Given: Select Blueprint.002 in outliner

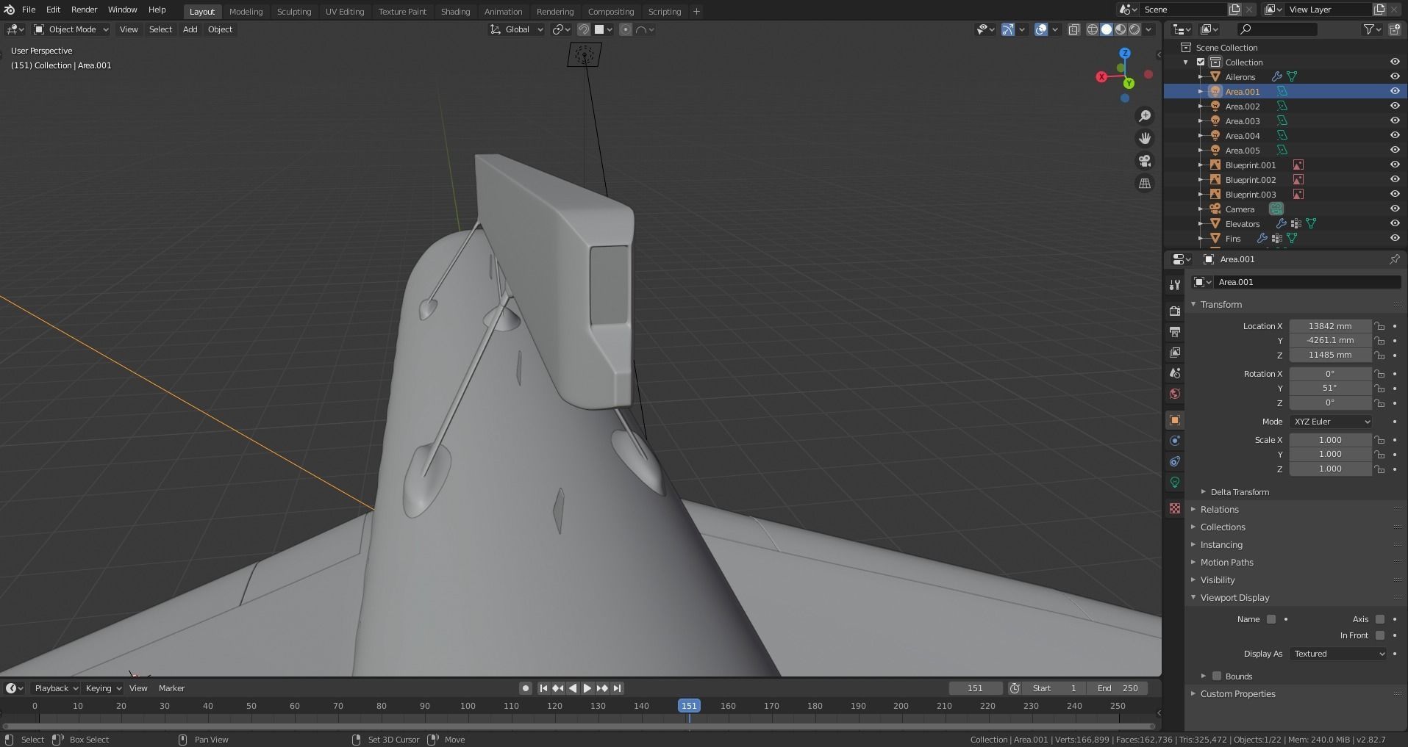Looking at the screenshot, I should click(x=1251, y=179).
